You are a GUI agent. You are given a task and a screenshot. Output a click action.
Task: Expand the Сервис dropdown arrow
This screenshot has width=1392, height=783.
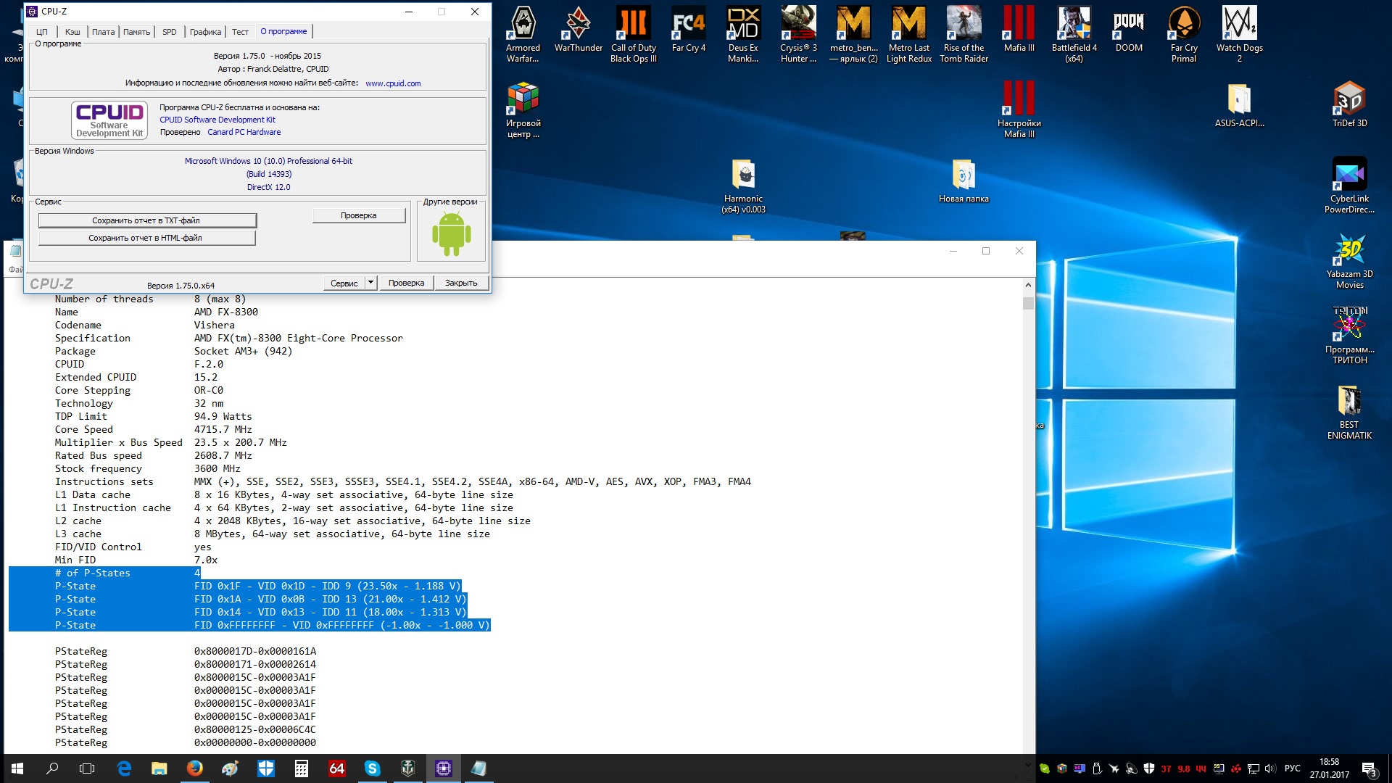[370, 283]
